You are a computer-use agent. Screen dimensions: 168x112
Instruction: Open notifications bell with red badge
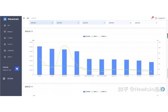click(152, 18)
